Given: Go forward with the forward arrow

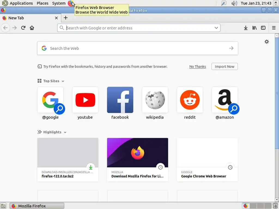Looking at the screenshot, I should (x=14, y=28).
